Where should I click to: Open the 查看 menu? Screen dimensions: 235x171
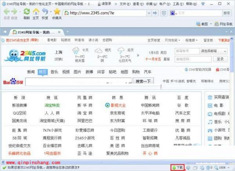click(138, 4)
